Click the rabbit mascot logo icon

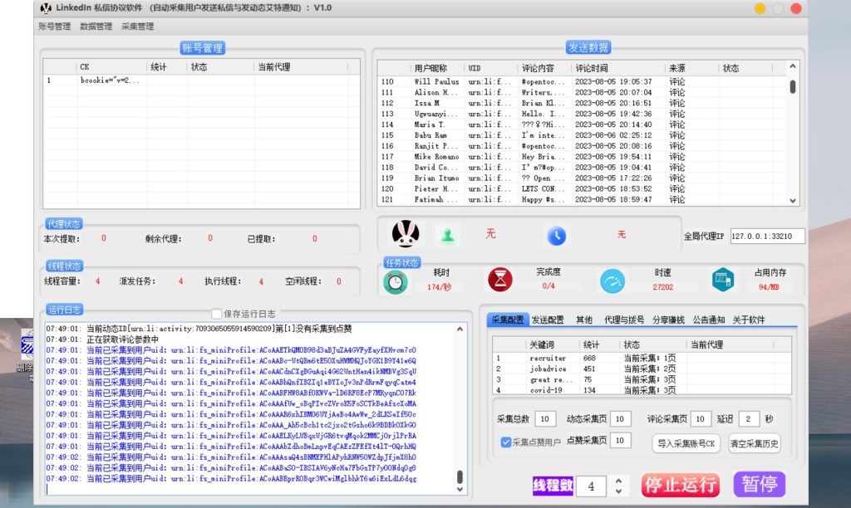[405, 235]
